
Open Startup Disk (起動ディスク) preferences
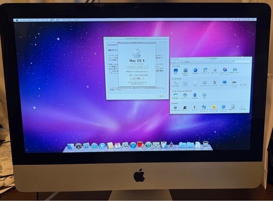pyautogui.click(x=233, y=107)
